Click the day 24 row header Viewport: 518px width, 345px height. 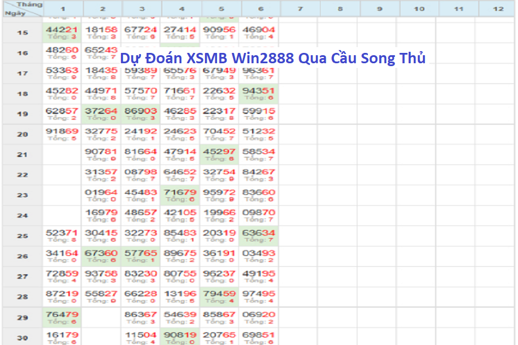(22, 216)
